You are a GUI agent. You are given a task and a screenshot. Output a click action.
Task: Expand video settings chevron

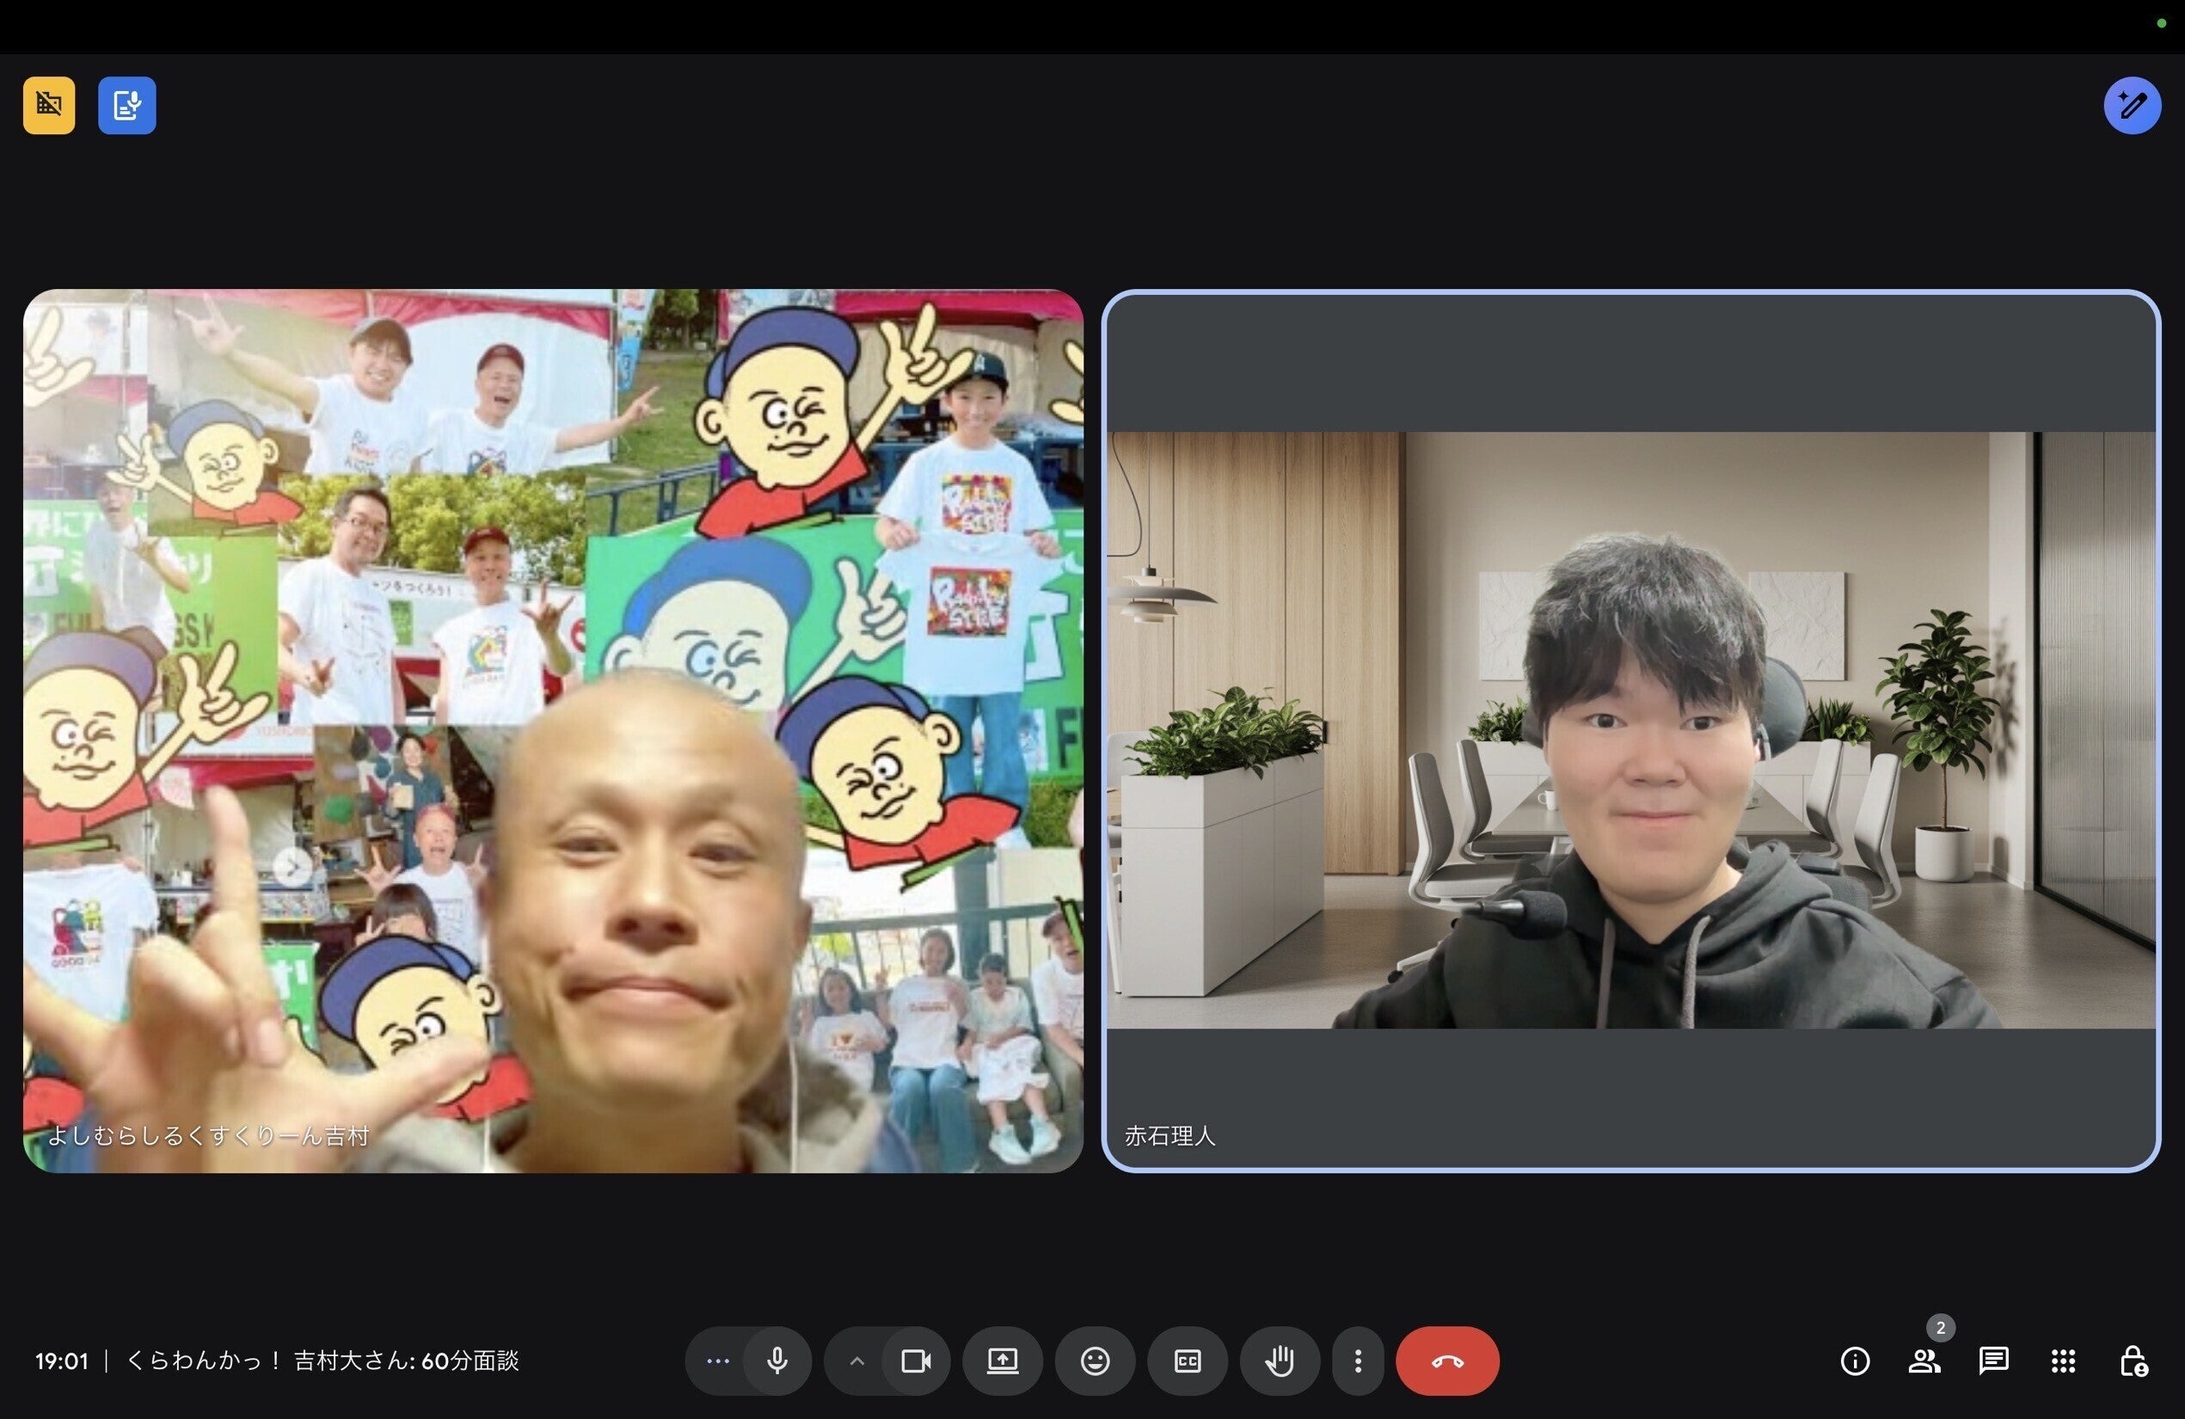[x=856, y=1361]
